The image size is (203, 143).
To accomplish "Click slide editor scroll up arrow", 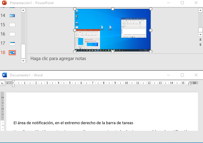I will [200, 10].
